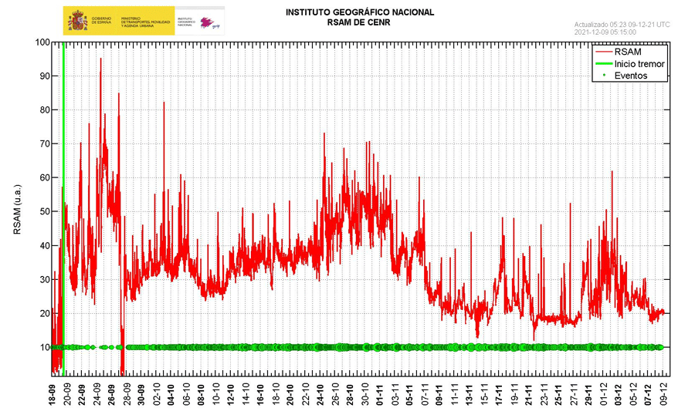Click the title 'INSTITUTO GEOGRÁFICO NACIONAL'
The height and width of the screenshot is (418, 695).
pyautogui.click(x=359, y=12)
